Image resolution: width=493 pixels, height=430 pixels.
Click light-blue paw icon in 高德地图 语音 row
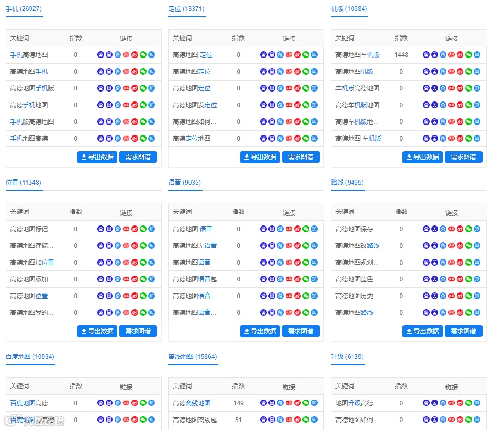280,229
